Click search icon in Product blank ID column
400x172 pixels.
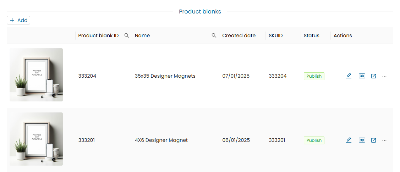[x=126, y=35]
